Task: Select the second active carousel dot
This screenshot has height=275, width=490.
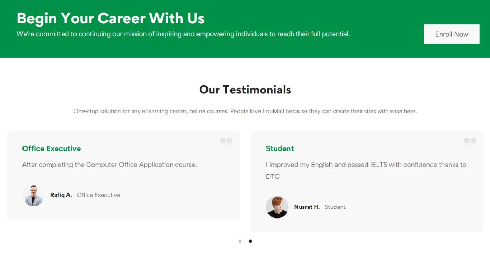Action: coord(250,241)
